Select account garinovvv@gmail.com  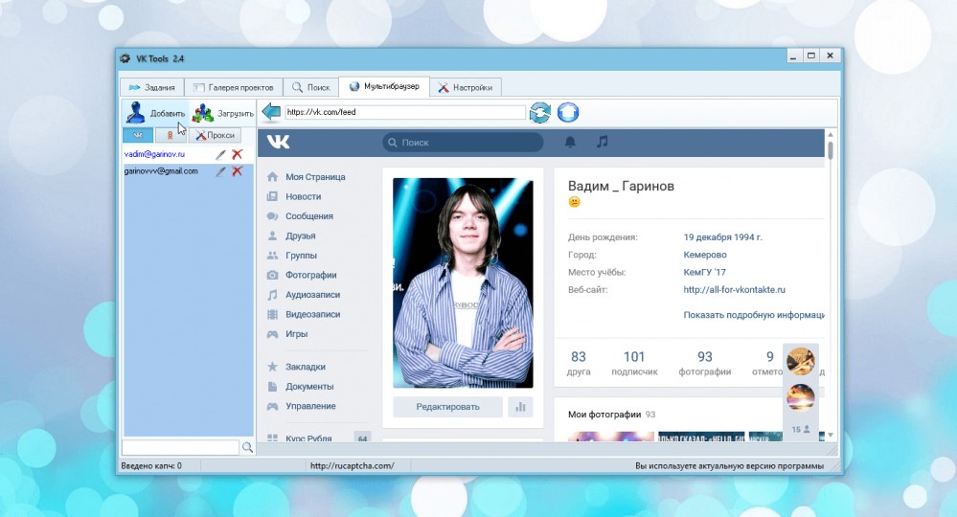[x=161, y=171]
